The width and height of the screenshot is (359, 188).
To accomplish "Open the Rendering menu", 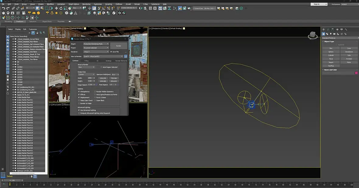I will 86,4.
